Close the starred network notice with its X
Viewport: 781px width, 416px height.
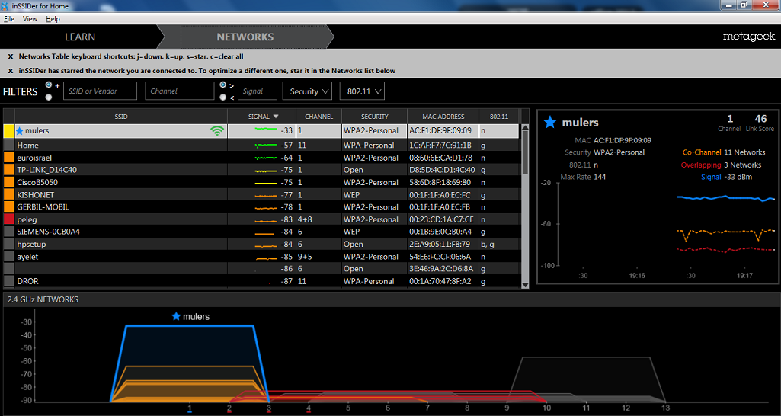tap(10, 71)
